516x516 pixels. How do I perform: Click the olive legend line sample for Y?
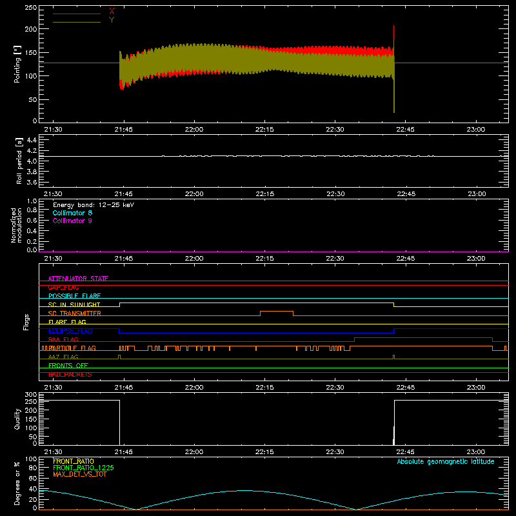(77, 22)
